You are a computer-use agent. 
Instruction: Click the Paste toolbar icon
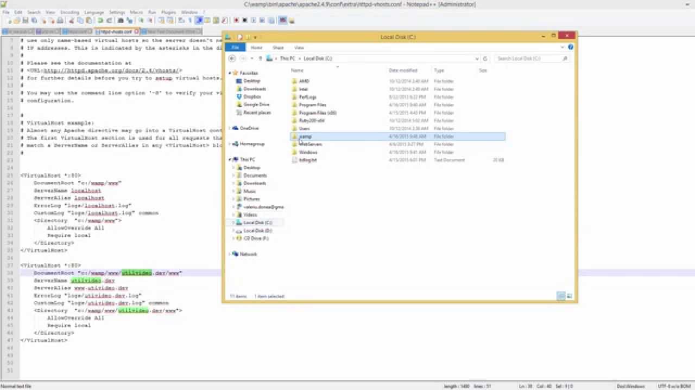coord(89,21)
